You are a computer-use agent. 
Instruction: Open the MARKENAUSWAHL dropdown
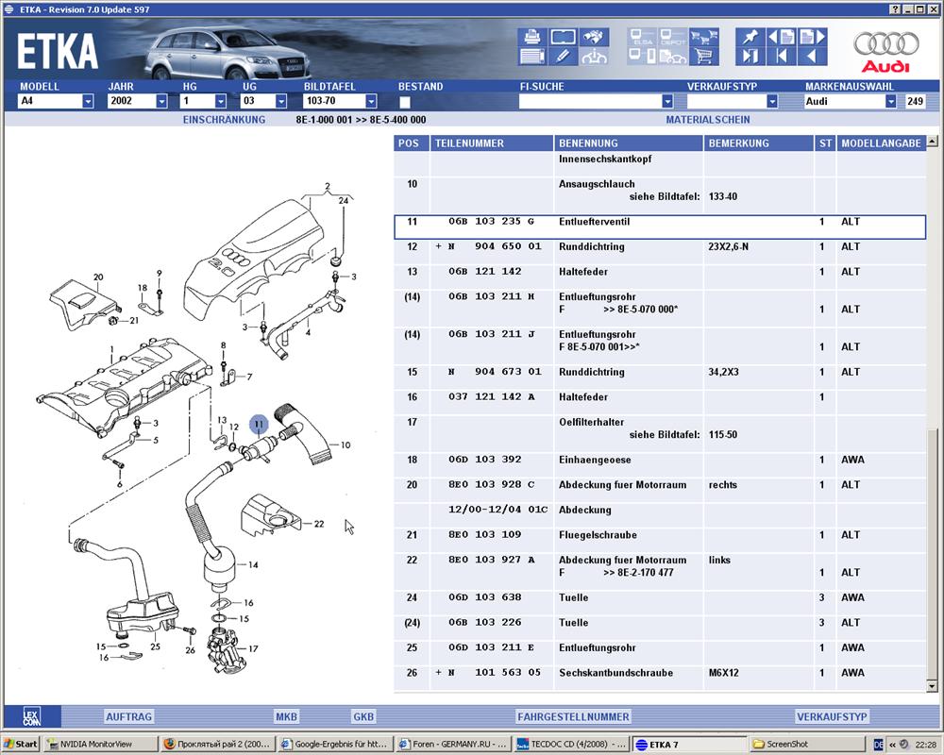click(890, 101)
